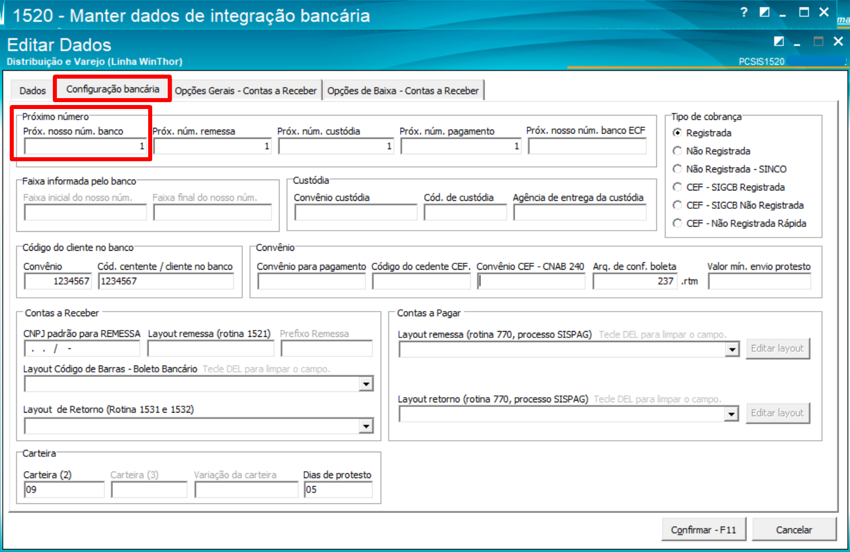The width and height of the screenshot is (850, 552).
Task: Open Layout retorno SISPAG dropdown
Action: (731, 414)
